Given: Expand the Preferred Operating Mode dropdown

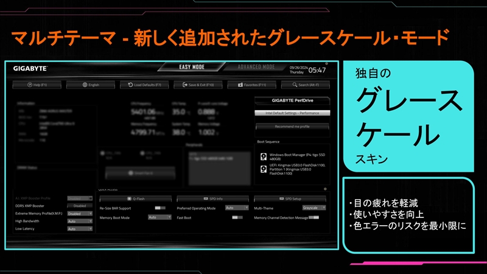Looking at the screenshot, I should [237, 208].
